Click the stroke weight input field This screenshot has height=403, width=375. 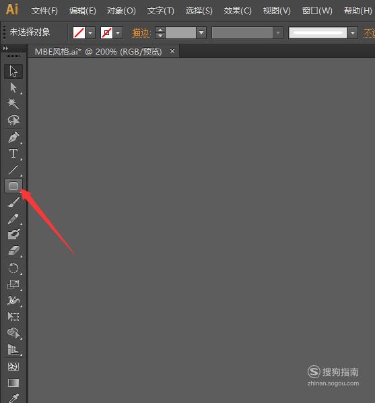tap(180, 33)
